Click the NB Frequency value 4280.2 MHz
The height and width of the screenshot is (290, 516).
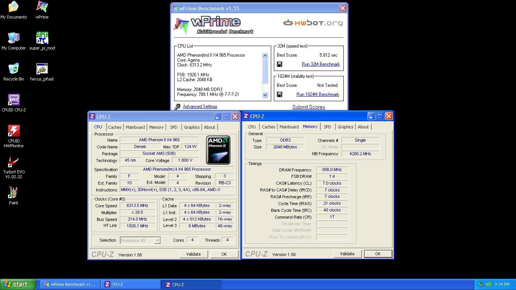tap(360, 154)
